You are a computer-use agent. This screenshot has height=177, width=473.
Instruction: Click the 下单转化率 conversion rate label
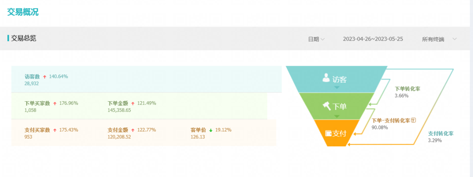tap(407, 88)
